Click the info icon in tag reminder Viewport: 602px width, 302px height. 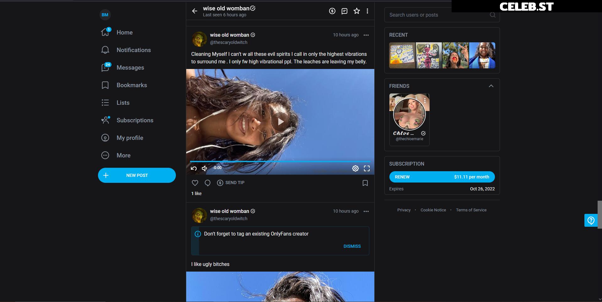[198, 234]
